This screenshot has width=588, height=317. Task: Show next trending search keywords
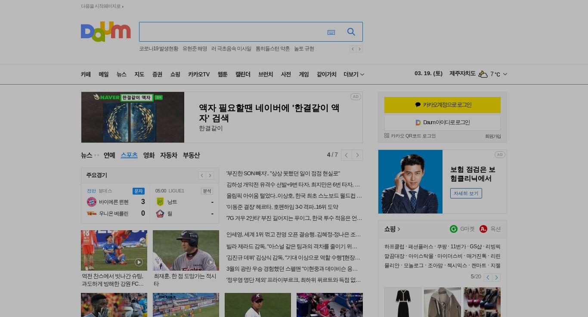[359, 49]
